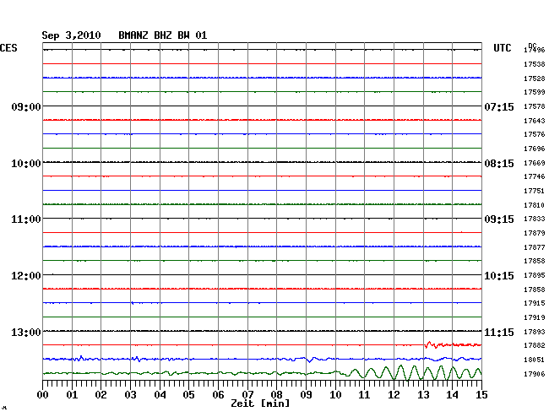Click the large green oscillating wave at minute 12
Screen dimensions: 549x417
point(401,372)
